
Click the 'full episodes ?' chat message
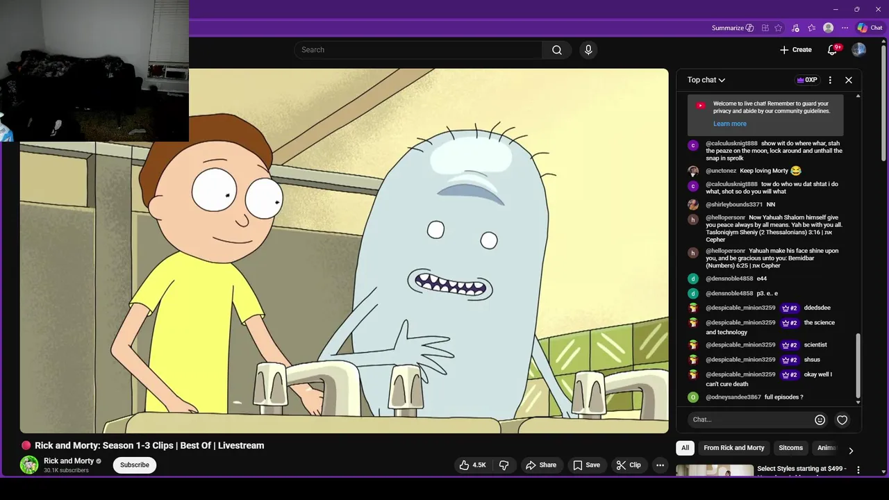click(x=783, y=397)
